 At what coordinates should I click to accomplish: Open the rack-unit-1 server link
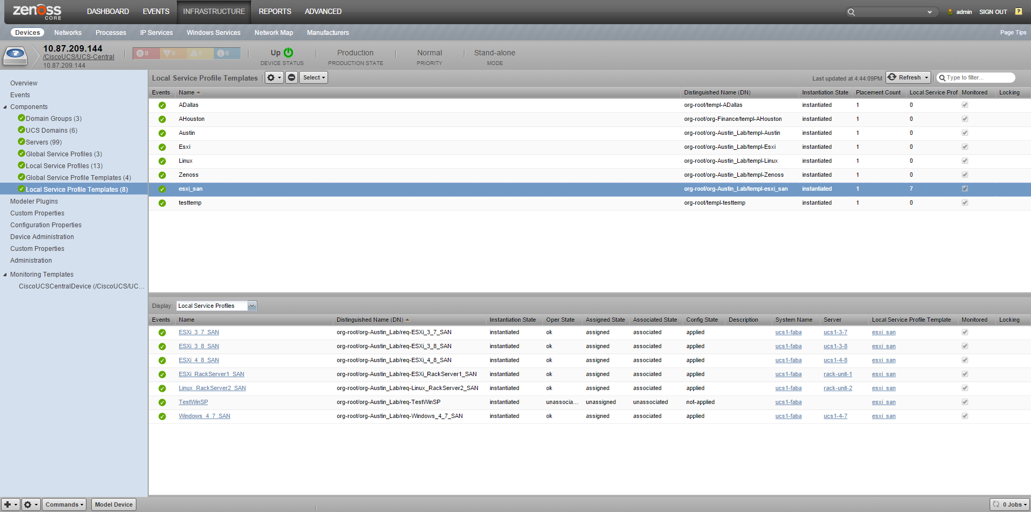click(x=838, y=374)
